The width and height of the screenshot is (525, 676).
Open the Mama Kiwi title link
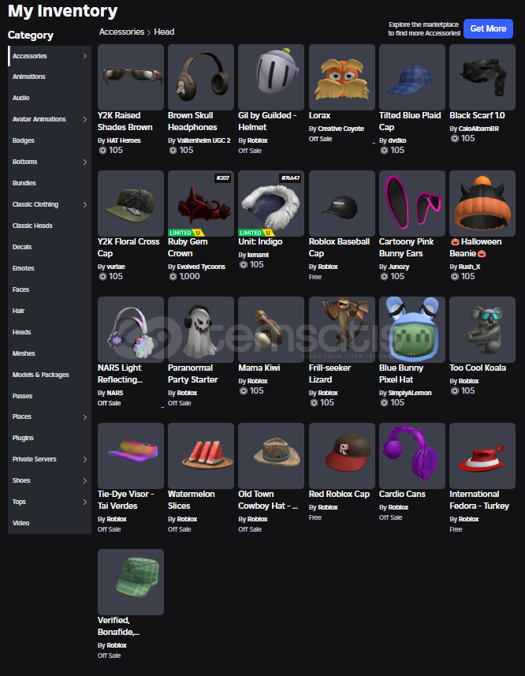click(259, 368)
